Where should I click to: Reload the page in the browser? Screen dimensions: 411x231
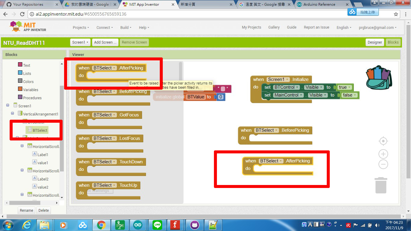pos(22,14)
